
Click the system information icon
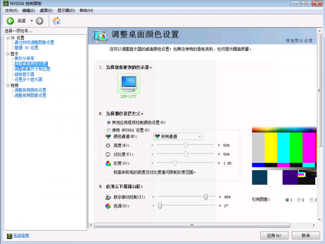coord(10,236)
